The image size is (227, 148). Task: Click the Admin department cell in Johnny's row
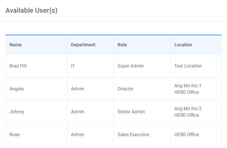click(77, 112)
